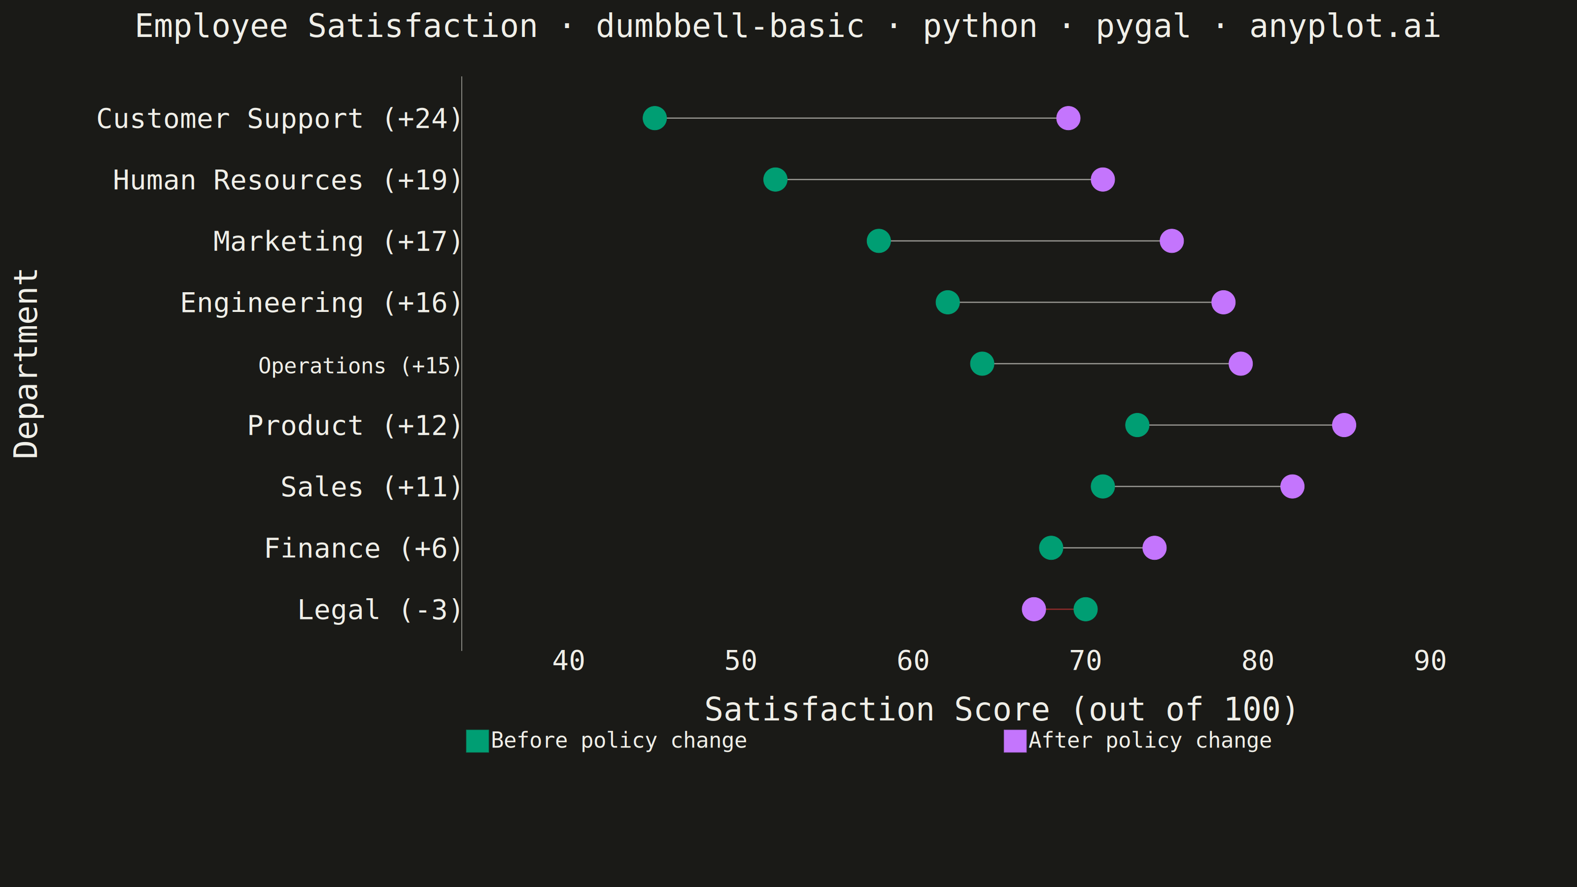Click the 70 tick on the x-axis
The height and width of the screenshot is (887, 1577).
(1085, 661)
